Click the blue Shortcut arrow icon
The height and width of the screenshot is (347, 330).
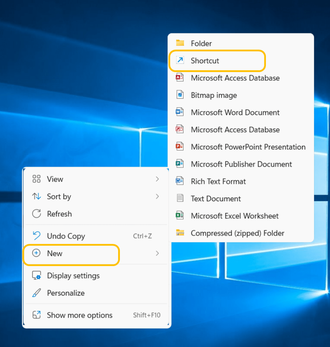pos(180,60)
